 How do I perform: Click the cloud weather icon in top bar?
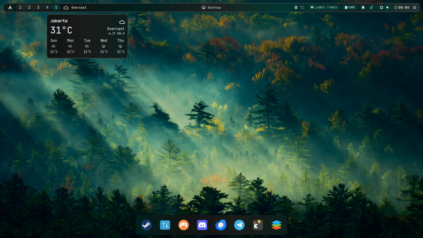(66, 7)
